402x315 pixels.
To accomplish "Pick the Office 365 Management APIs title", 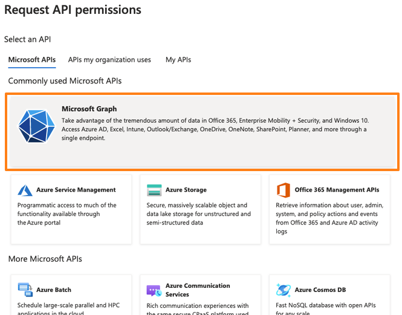I will click(337, 190).
